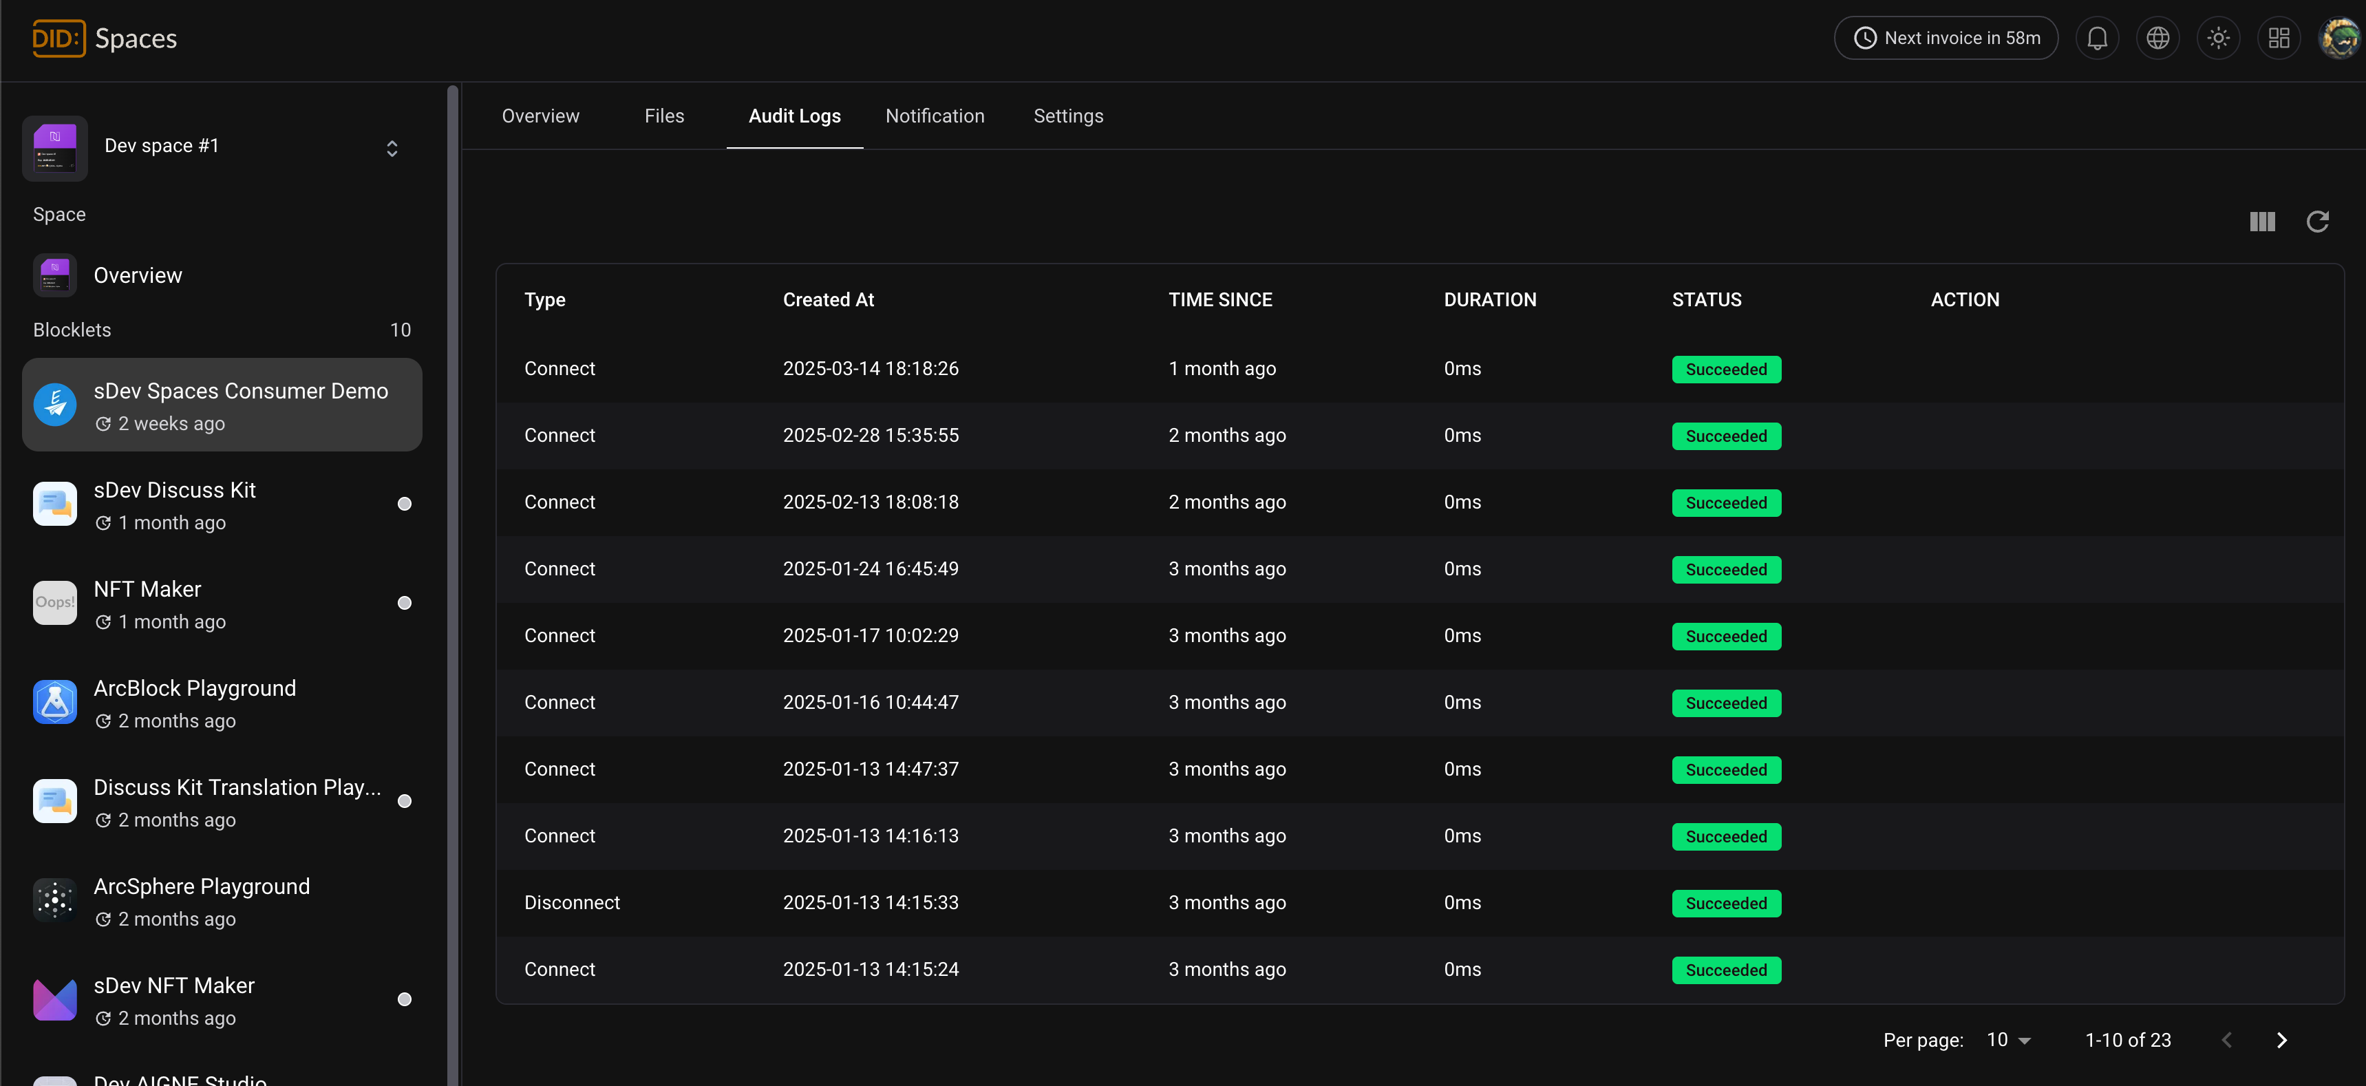
Task: Click the user avatar in header
Action: point(2338,39)
